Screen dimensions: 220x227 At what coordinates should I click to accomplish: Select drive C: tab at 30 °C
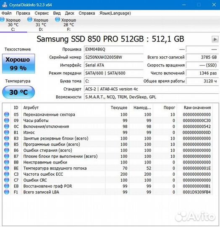pyautogui.click(x=13, y=24)
